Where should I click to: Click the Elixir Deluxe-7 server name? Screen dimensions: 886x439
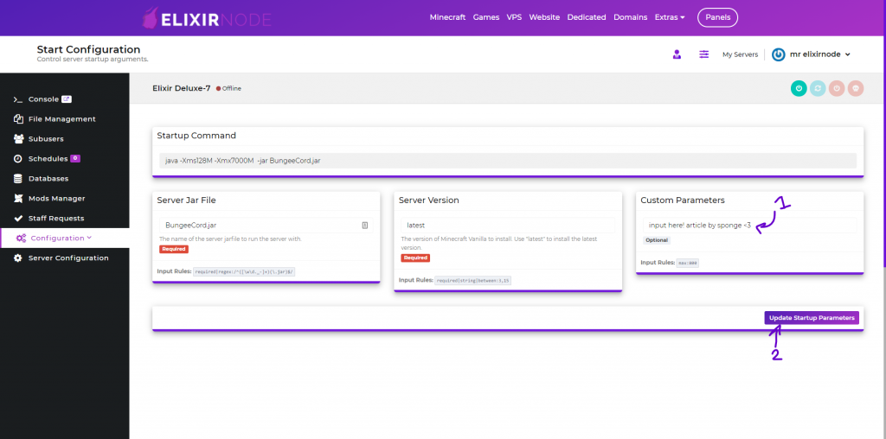[182, 88]
